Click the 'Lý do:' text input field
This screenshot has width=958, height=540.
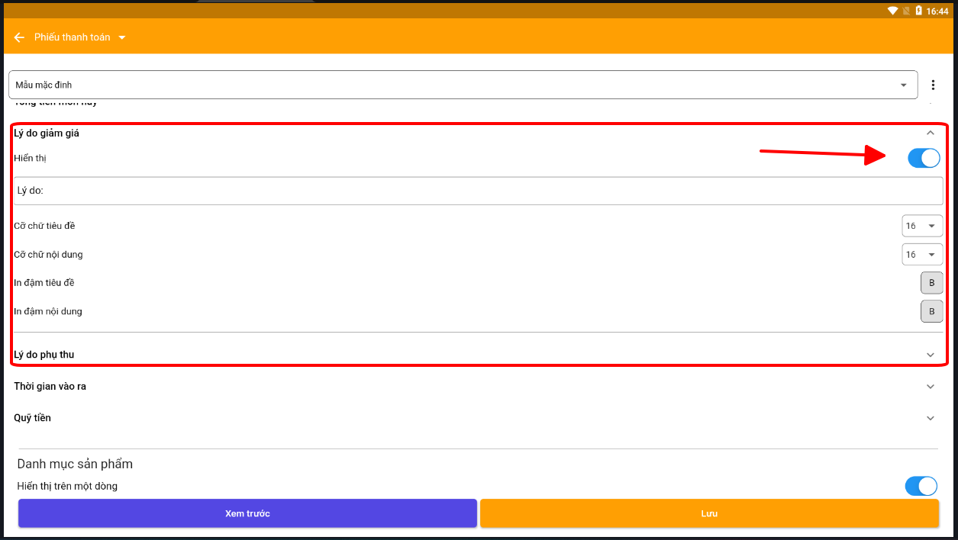point(478,191)
